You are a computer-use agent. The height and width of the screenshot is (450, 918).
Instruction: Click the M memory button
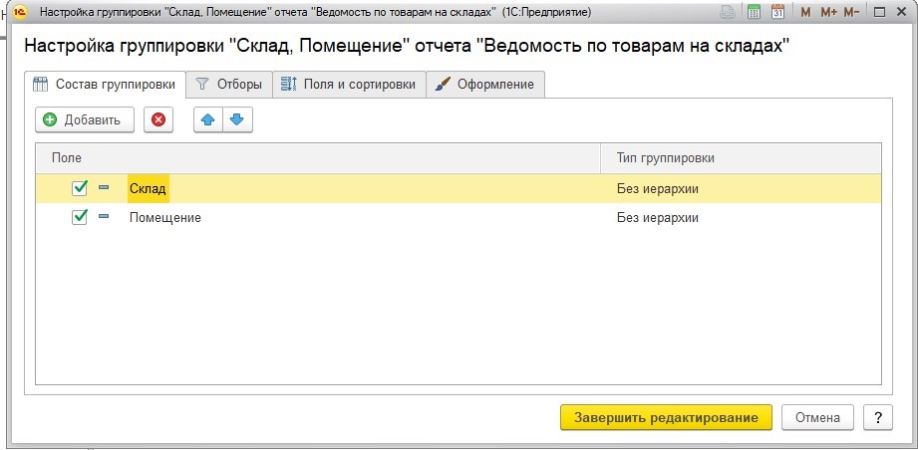(805, 12)
